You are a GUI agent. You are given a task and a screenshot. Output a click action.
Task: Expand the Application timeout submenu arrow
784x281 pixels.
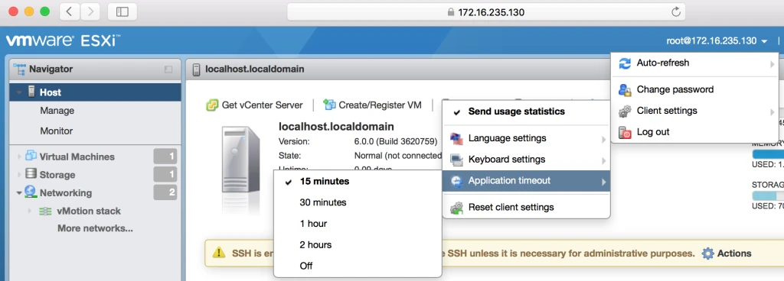click(604, 182)
